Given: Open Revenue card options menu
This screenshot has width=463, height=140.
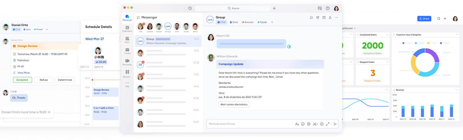Looking at the screenshot, I should pyautogui.click(x=457, y=90).
